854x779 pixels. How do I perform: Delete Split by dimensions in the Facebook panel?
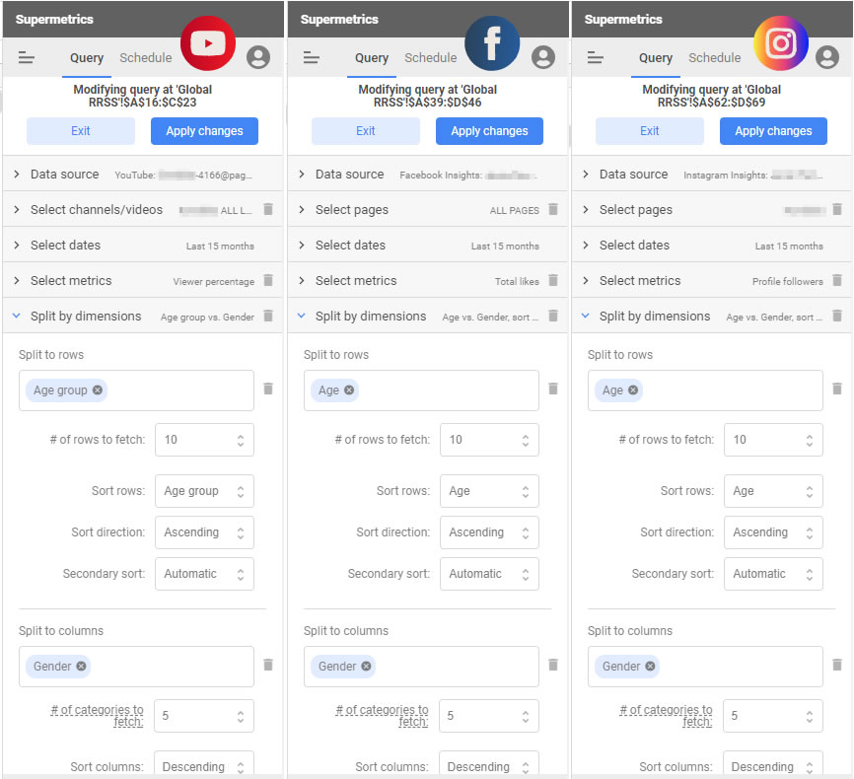[x=553, y=316]
